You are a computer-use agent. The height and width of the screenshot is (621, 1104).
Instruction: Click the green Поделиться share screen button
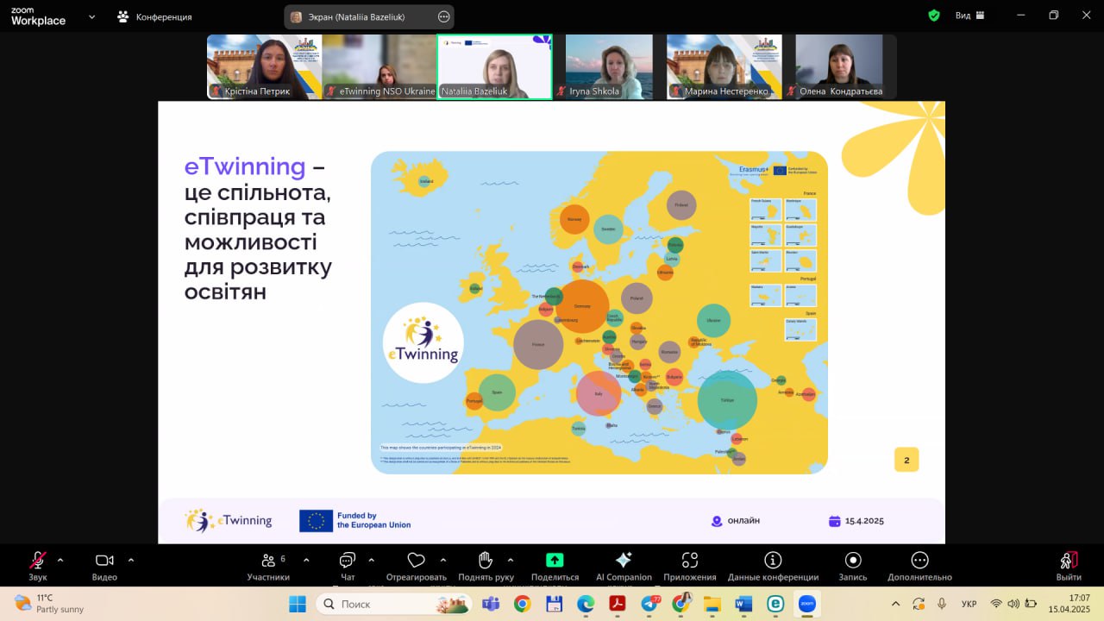click(x=555, y=567)
